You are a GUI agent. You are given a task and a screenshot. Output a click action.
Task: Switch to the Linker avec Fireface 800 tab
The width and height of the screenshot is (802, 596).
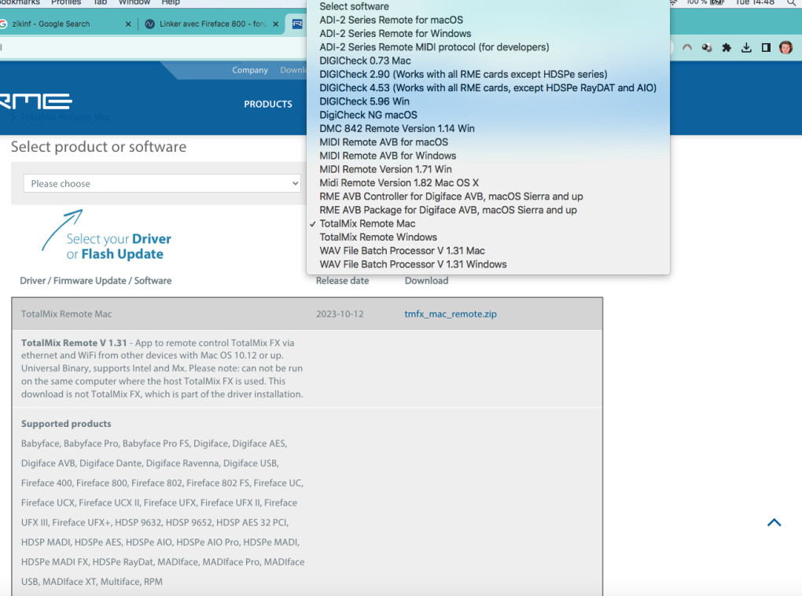tap(212, 24)
